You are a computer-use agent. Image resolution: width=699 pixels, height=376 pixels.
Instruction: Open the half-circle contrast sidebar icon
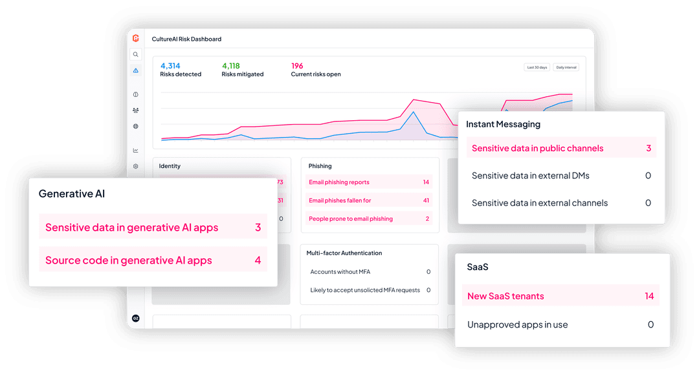coord(135,94)
